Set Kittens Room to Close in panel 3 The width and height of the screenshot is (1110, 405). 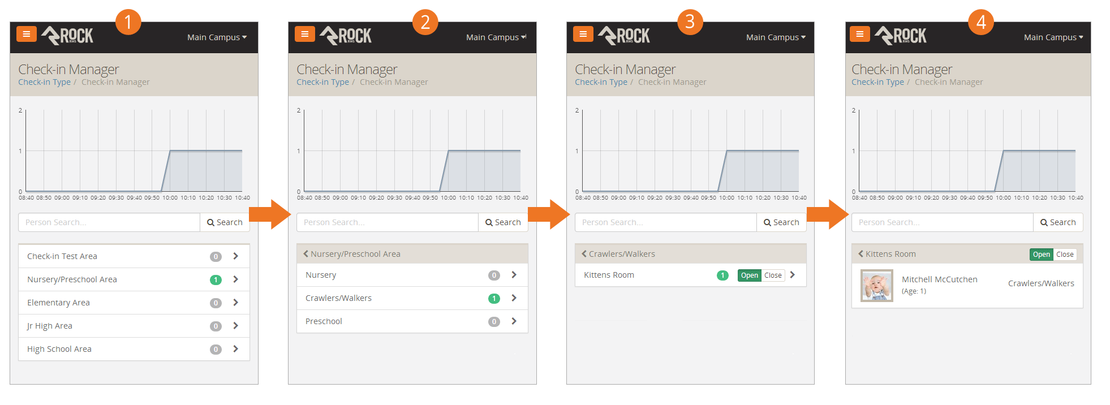773,275
